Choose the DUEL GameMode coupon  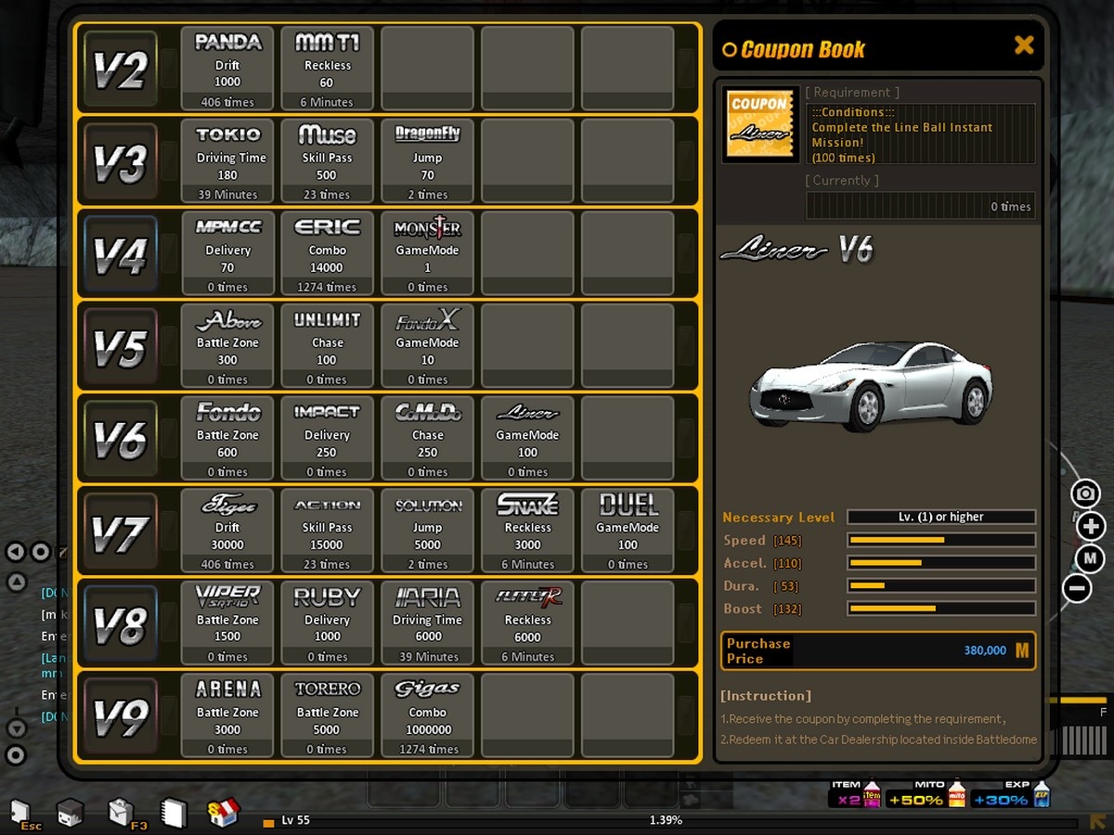pos(628,531)
